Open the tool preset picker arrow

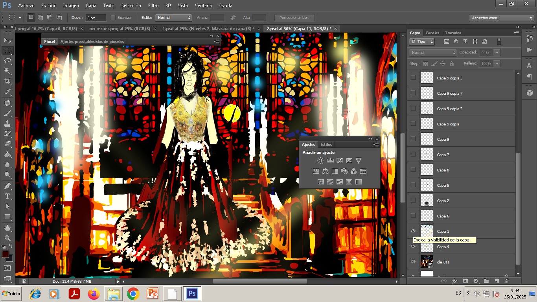(x=20, y=18)
